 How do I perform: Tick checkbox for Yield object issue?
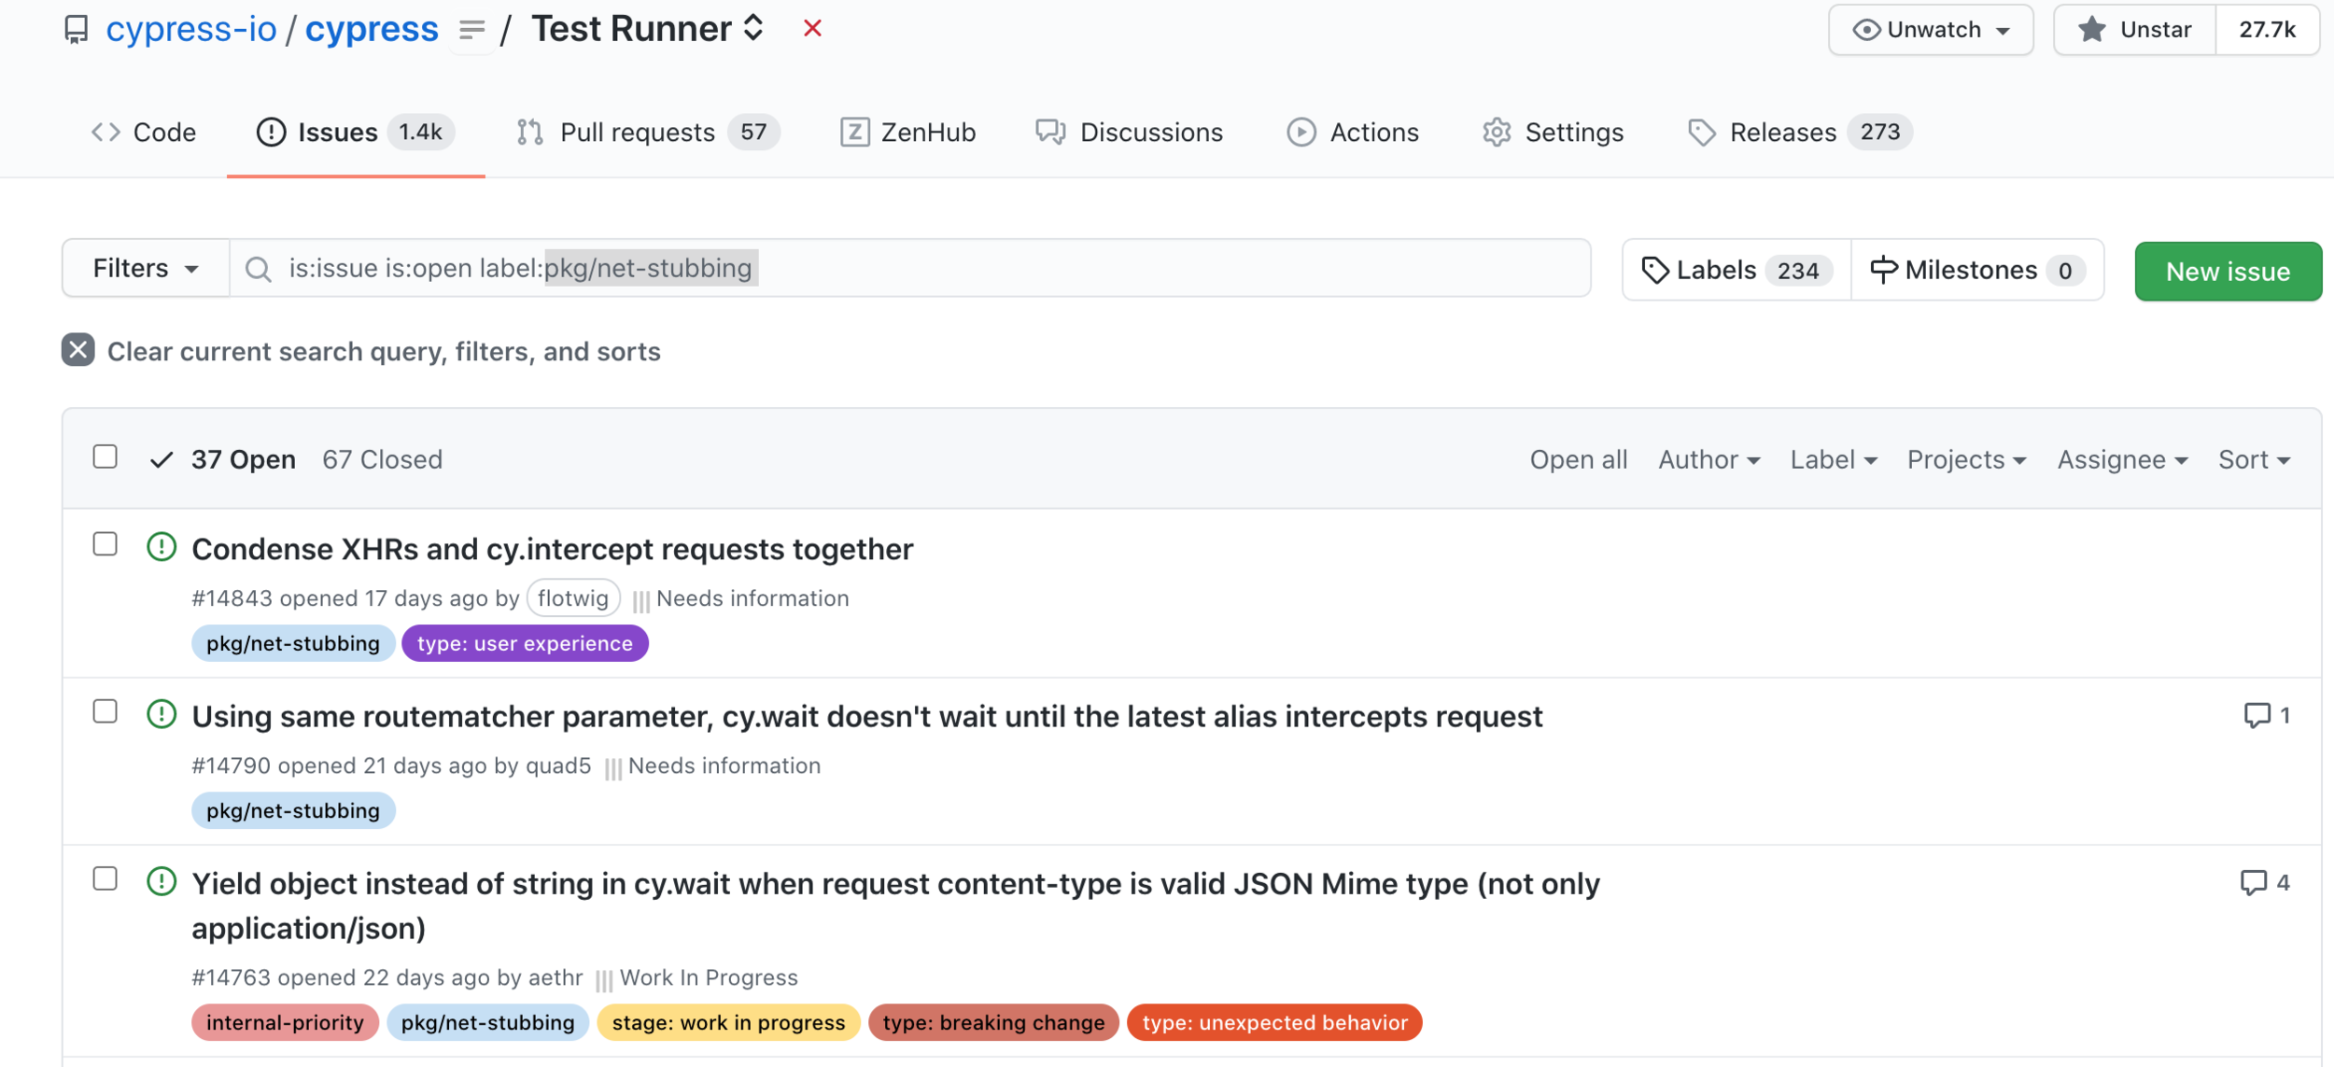(x=105, y=879)
